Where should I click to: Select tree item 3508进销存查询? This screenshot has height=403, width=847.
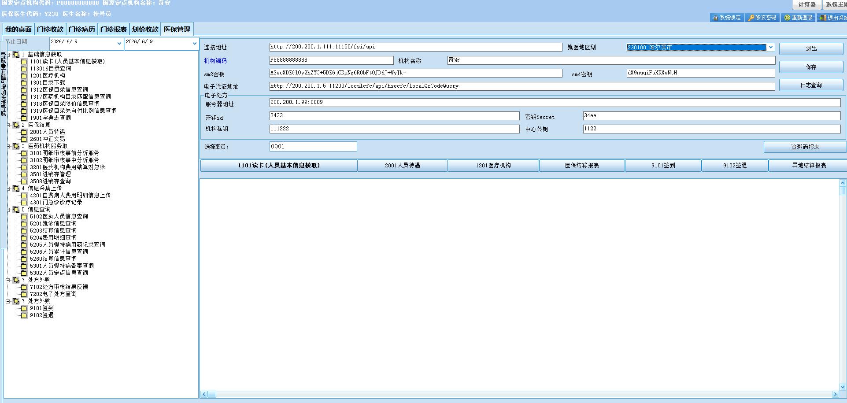click(50, 181)
